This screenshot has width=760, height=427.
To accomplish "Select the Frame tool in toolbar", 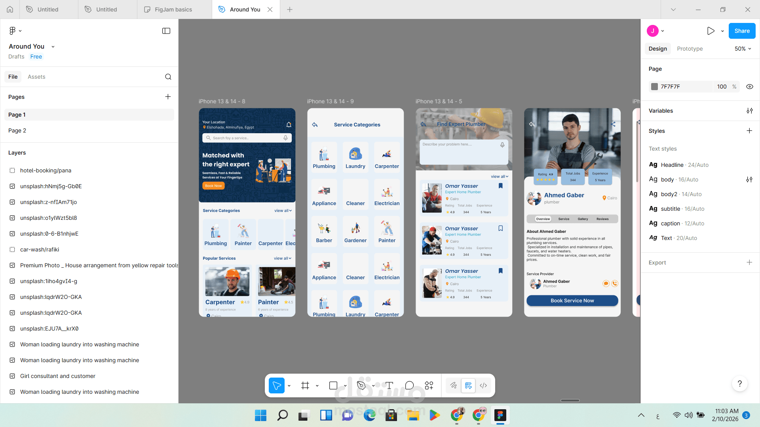I will pyautogui.click(x=305, y=385).
